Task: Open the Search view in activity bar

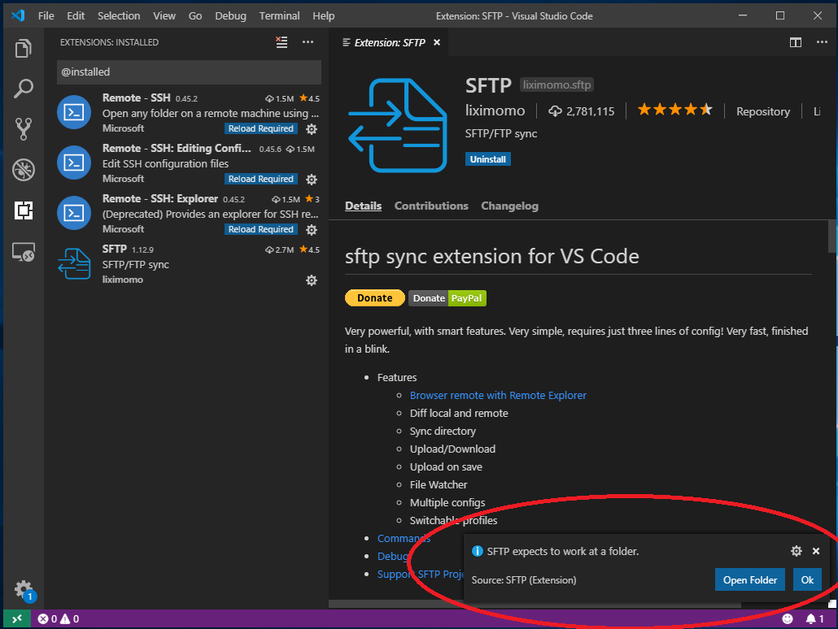Action: [24, 89]
